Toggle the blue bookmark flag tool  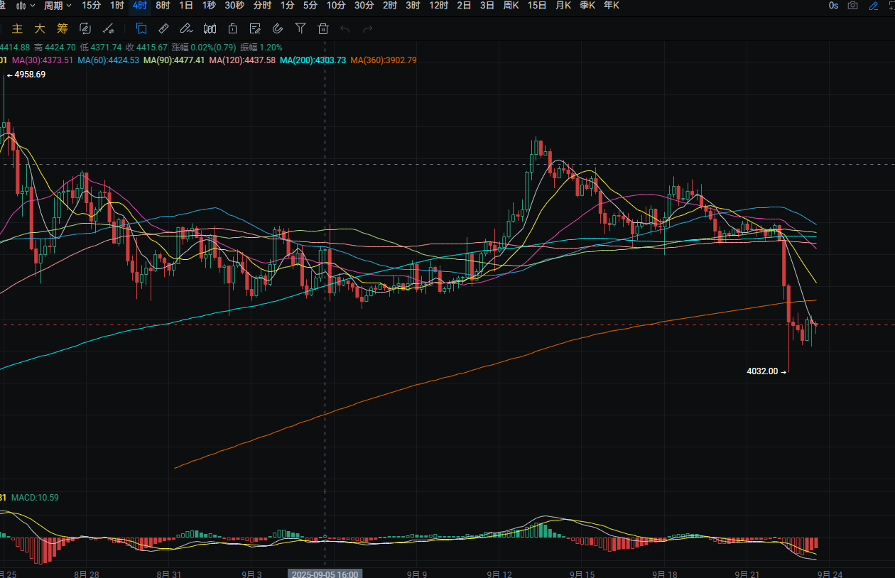[x=141, y=29]
